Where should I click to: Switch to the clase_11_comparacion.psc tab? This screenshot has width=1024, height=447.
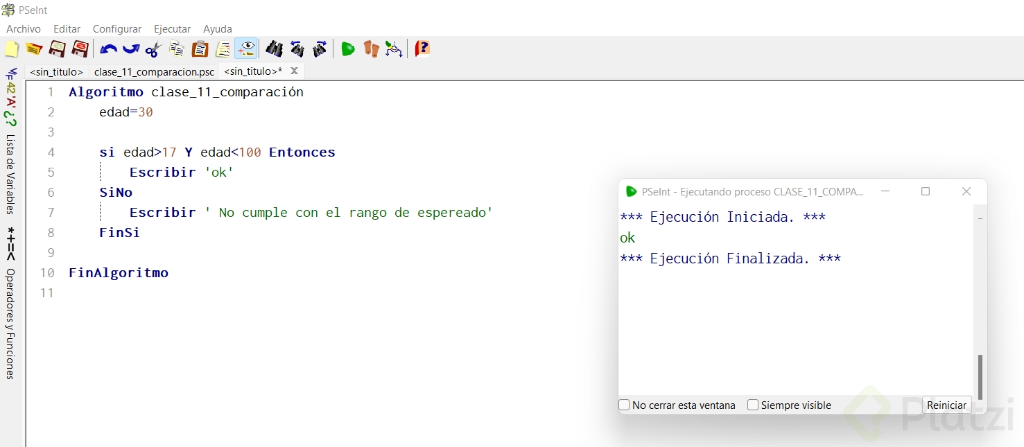(x=154, y=71)
